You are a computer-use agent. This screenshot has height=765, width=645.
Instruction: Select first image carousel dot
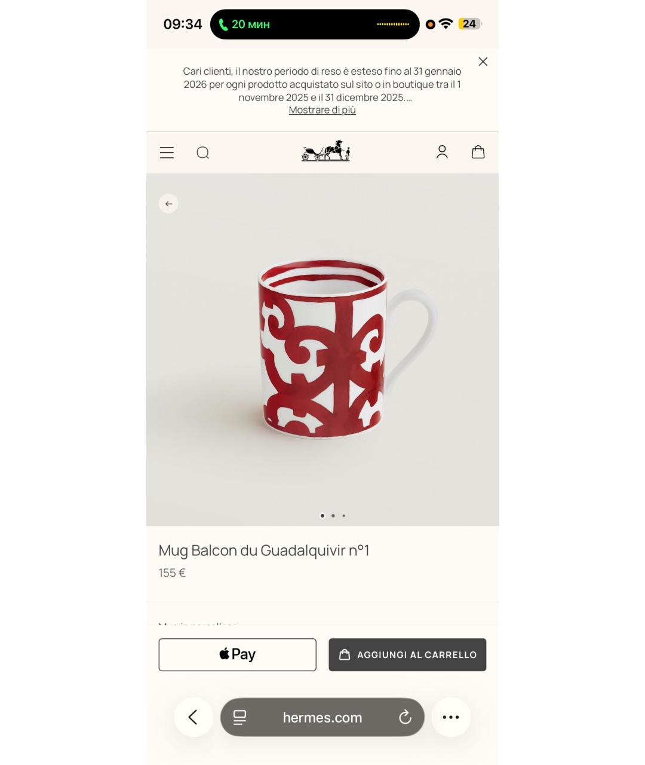click(x=322, y=515)
